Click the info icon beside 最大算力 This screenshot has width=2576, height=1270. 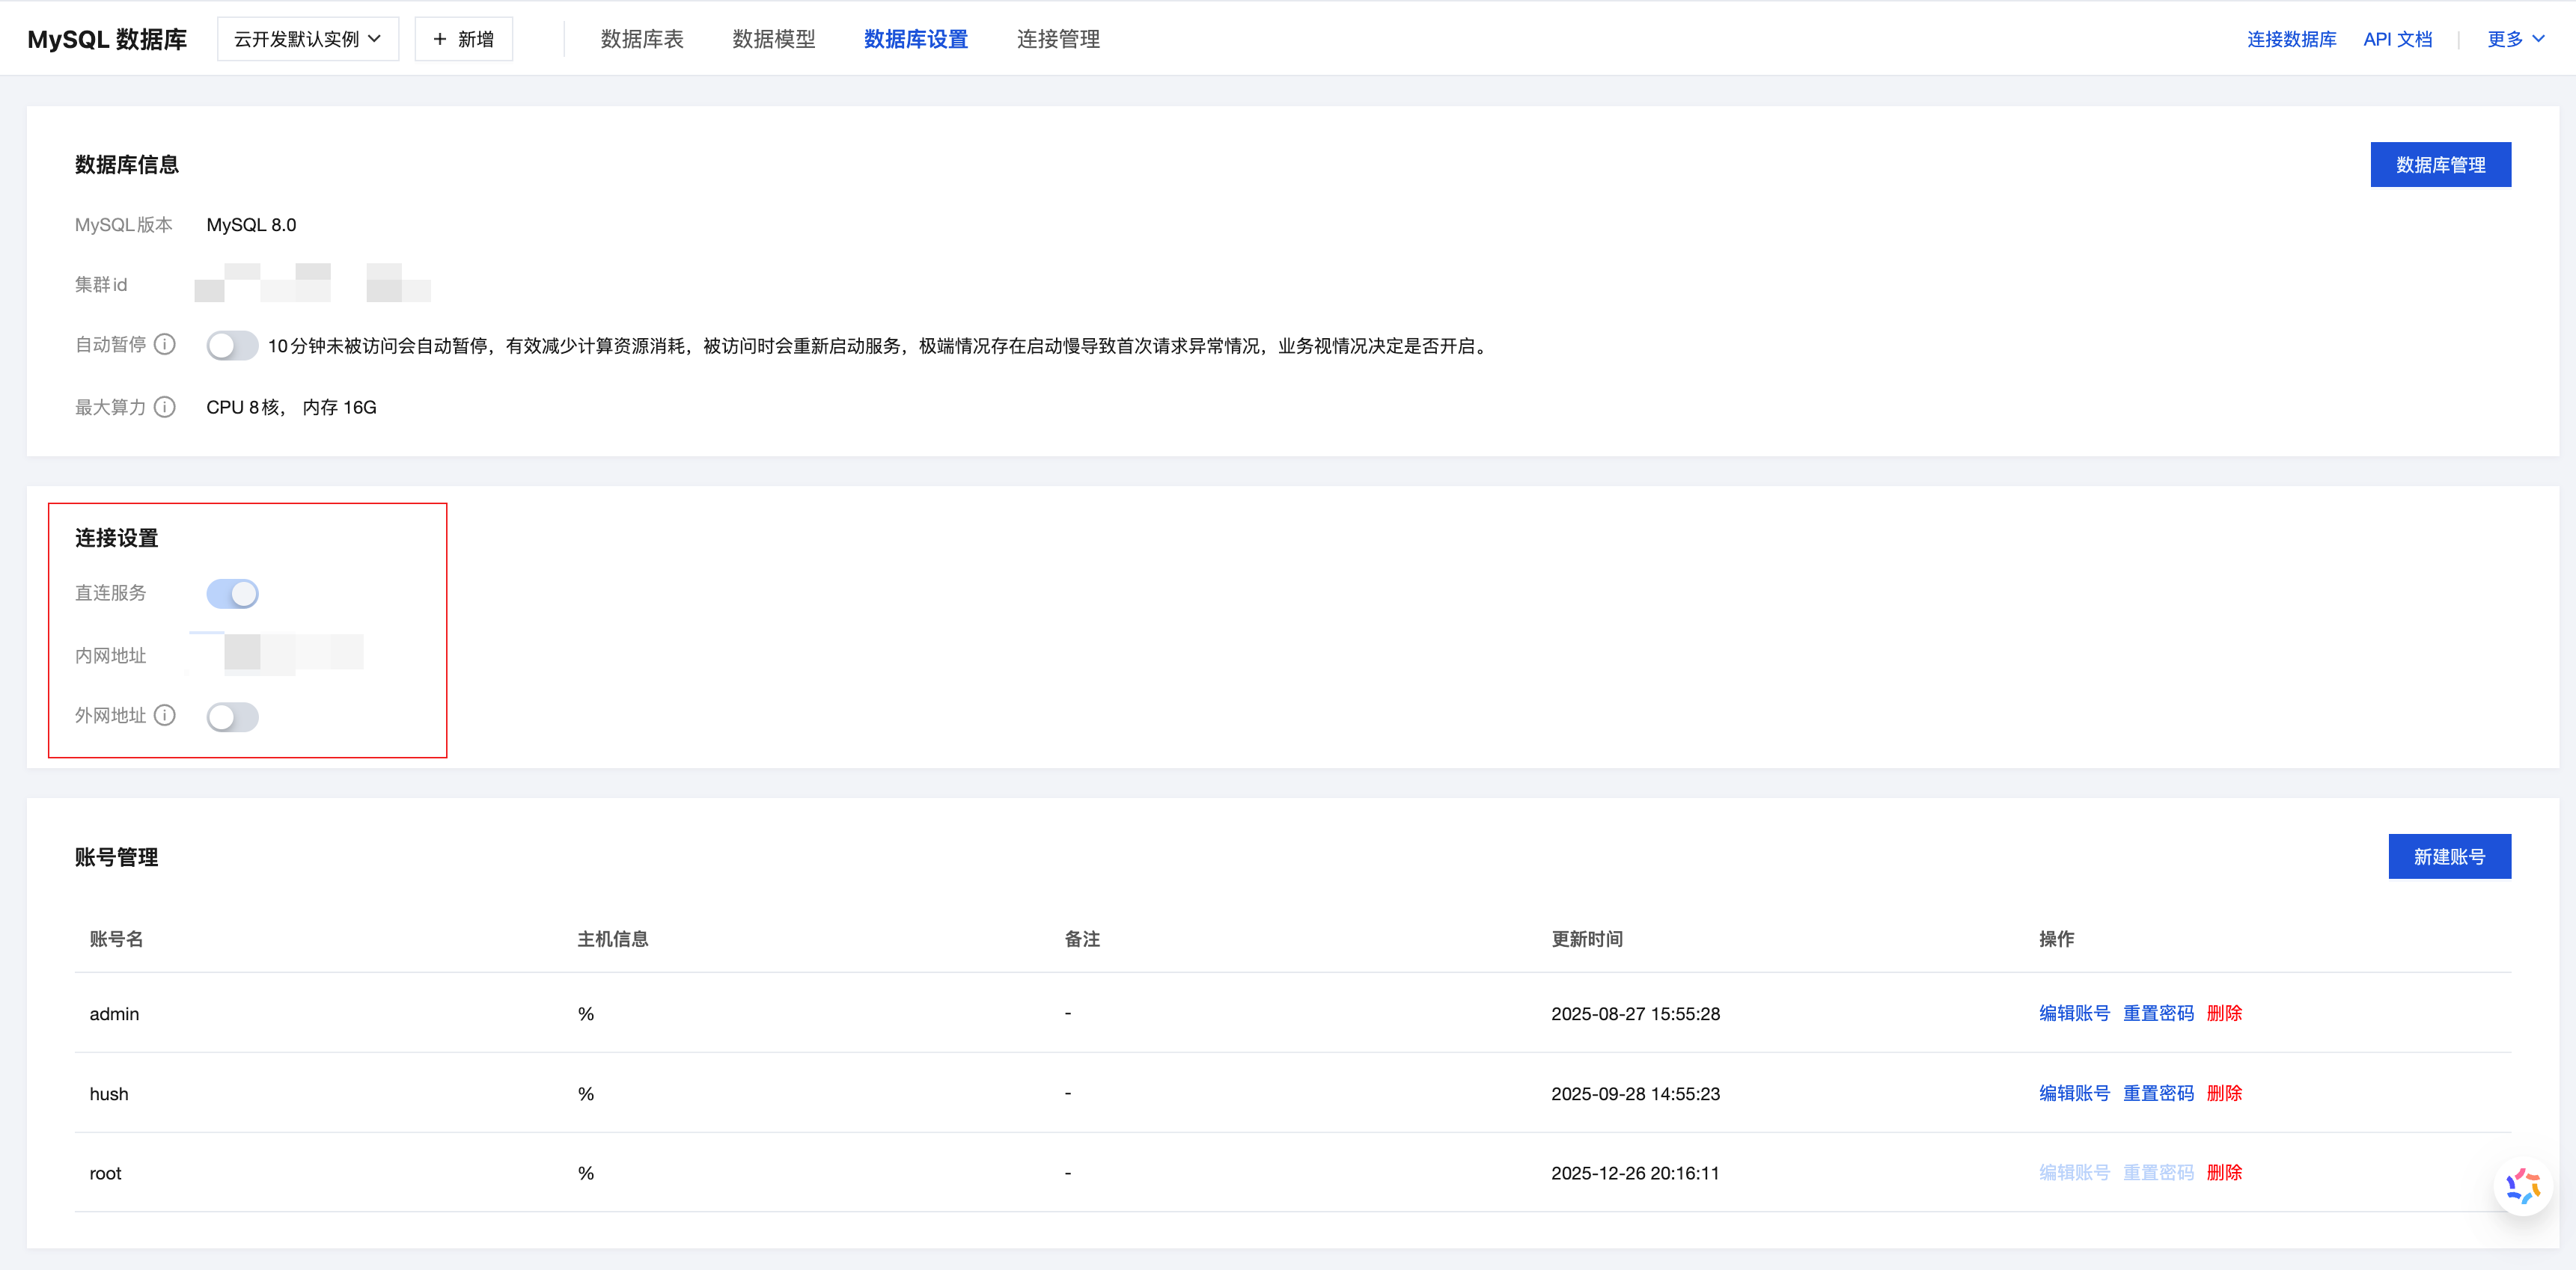click(x=166, y=407)
